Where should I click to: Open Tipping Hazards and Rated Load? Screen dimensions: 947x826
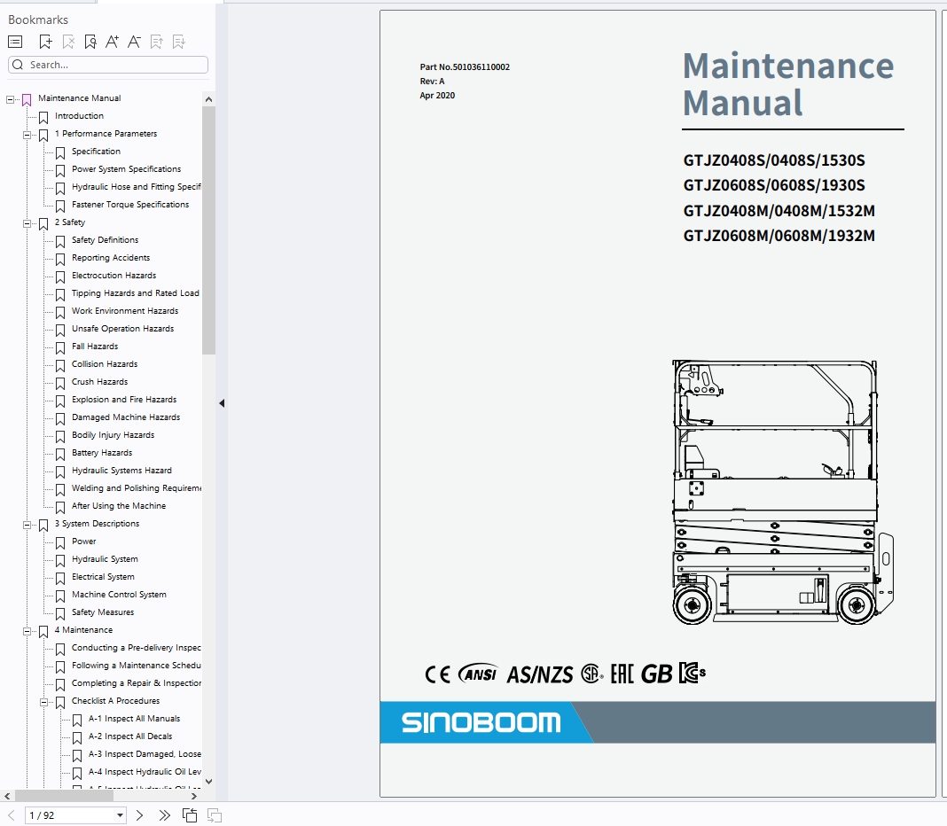click(136, 293)
